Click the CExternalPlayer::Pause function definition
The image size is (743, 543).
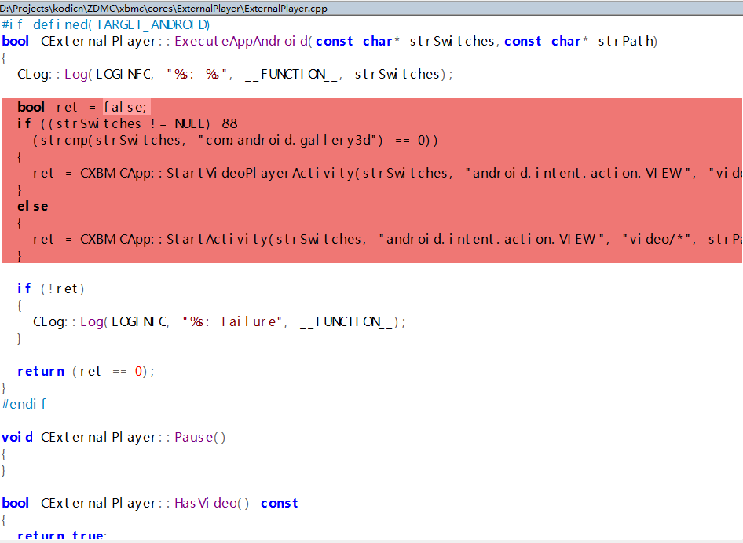pyautogui.click(x=133, y=437)
